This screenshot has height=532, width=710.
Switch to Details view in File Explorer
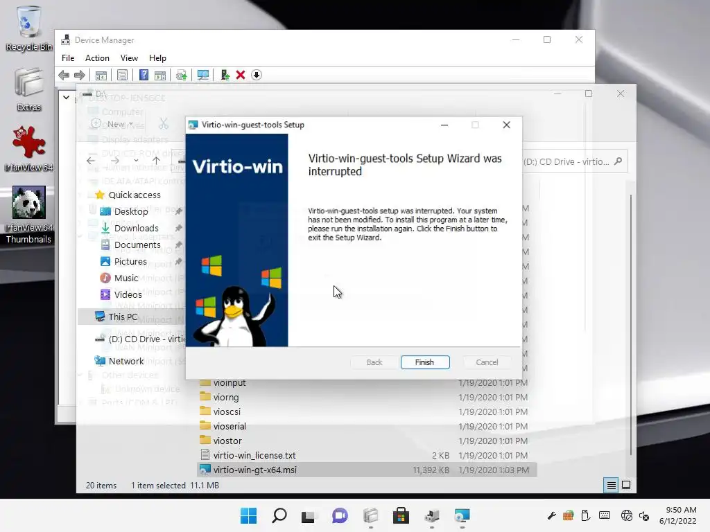tap(611, 486)
